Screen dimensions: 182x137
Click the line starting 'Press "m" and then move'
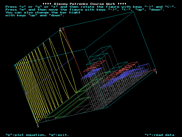pyautogui.click(x=85, y=10)
